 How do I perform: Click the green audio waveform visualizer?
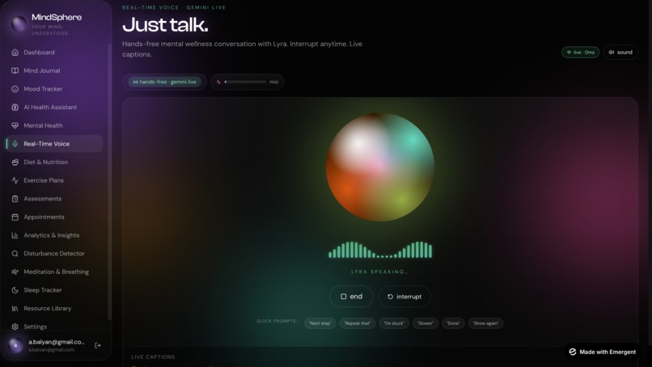point(380,250)
